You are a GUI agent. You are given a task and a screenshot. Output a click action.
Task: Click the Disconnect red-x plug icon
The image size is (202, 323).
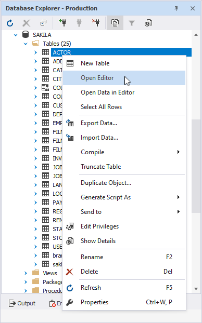96,23
